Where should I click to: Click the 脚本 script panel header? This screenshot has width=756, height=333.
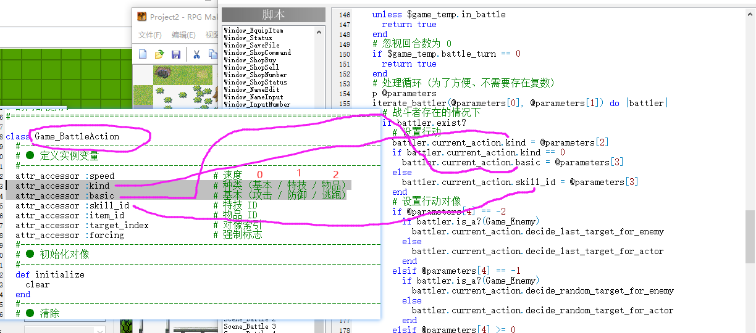(274, 15)
